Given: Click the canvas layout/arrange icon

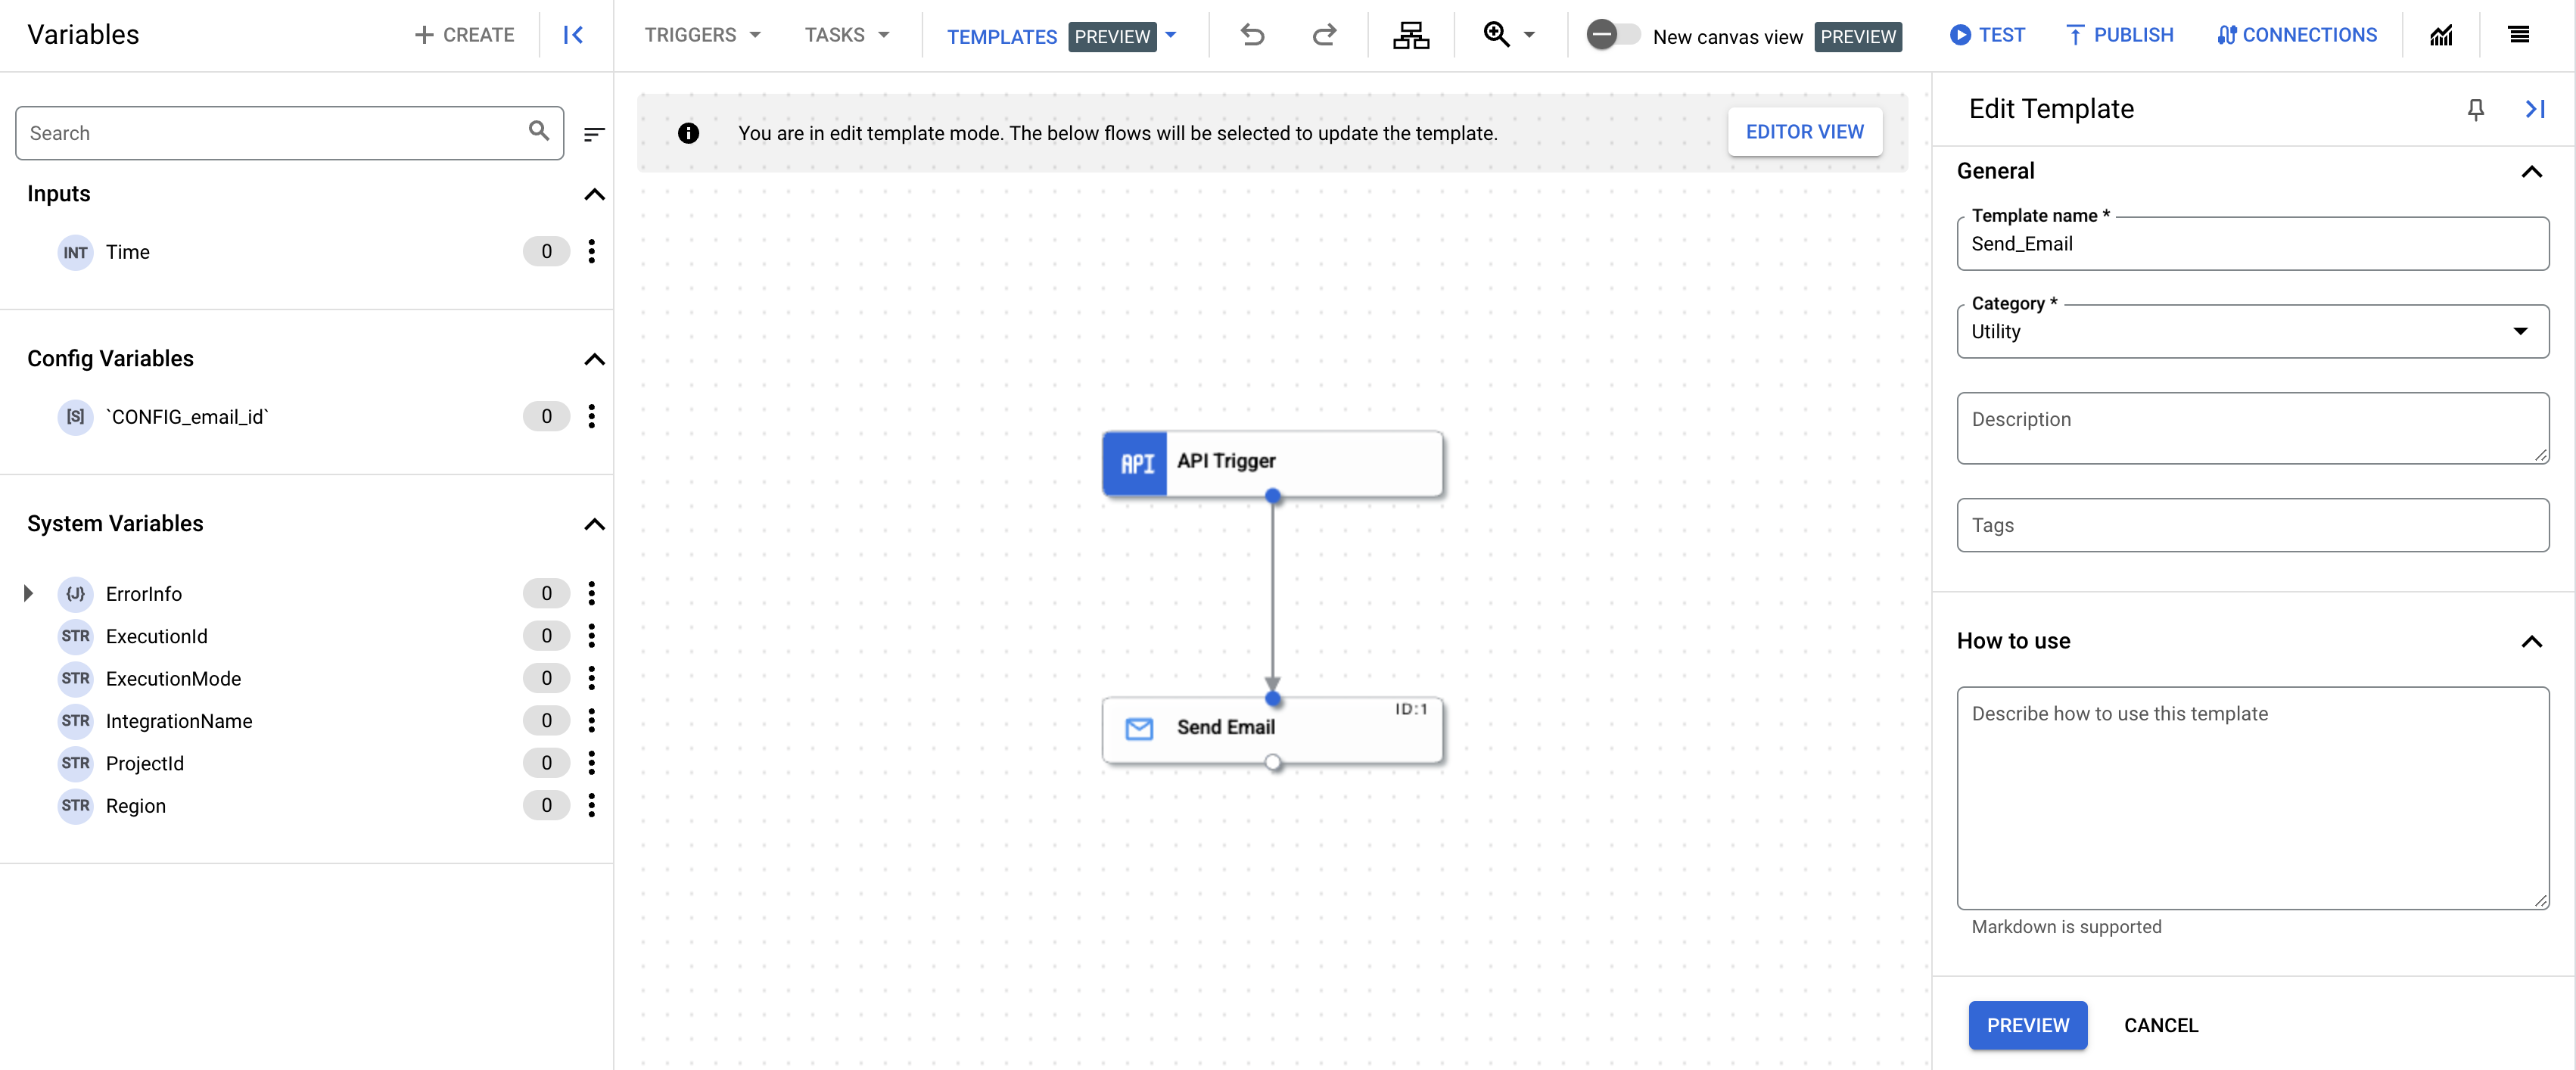Looking at the screenshot, I should [x=1411, y=35].
